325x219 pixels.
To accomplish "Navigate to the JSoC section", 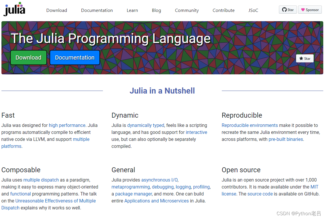I will coord(253,10).
